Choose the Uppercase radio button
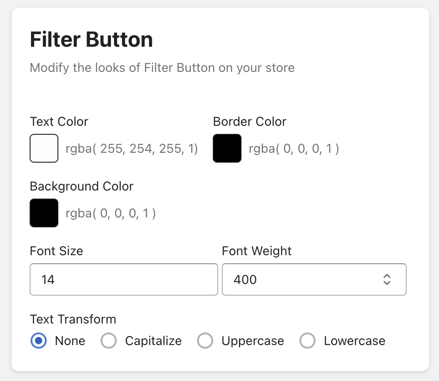 click(x=205, y=341)
